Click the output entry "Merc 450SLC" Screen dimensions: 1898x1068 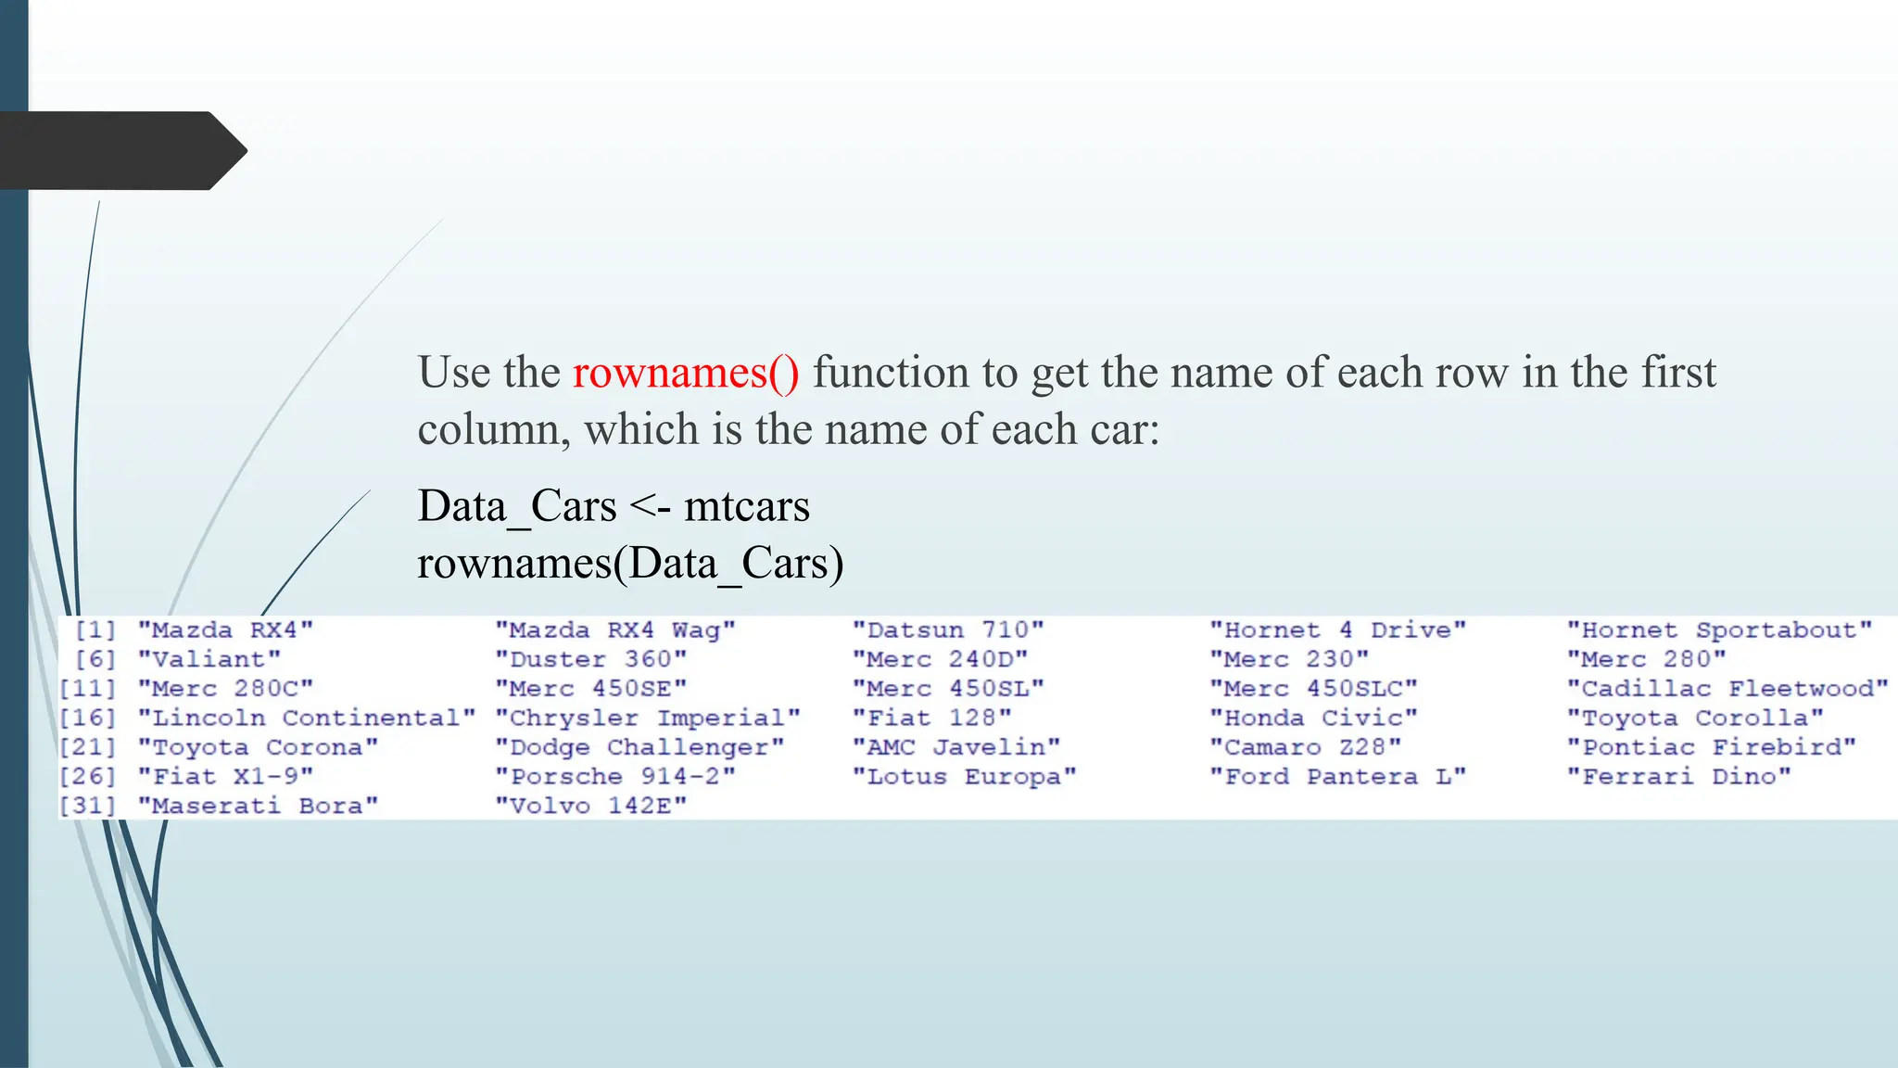coord(1314,689)
